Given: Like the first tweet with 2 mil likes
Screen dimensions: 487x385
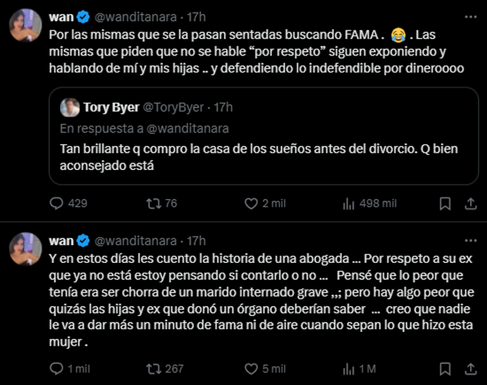Looking at the screenshot, I should pyautogui.click(x=251, y=203).
